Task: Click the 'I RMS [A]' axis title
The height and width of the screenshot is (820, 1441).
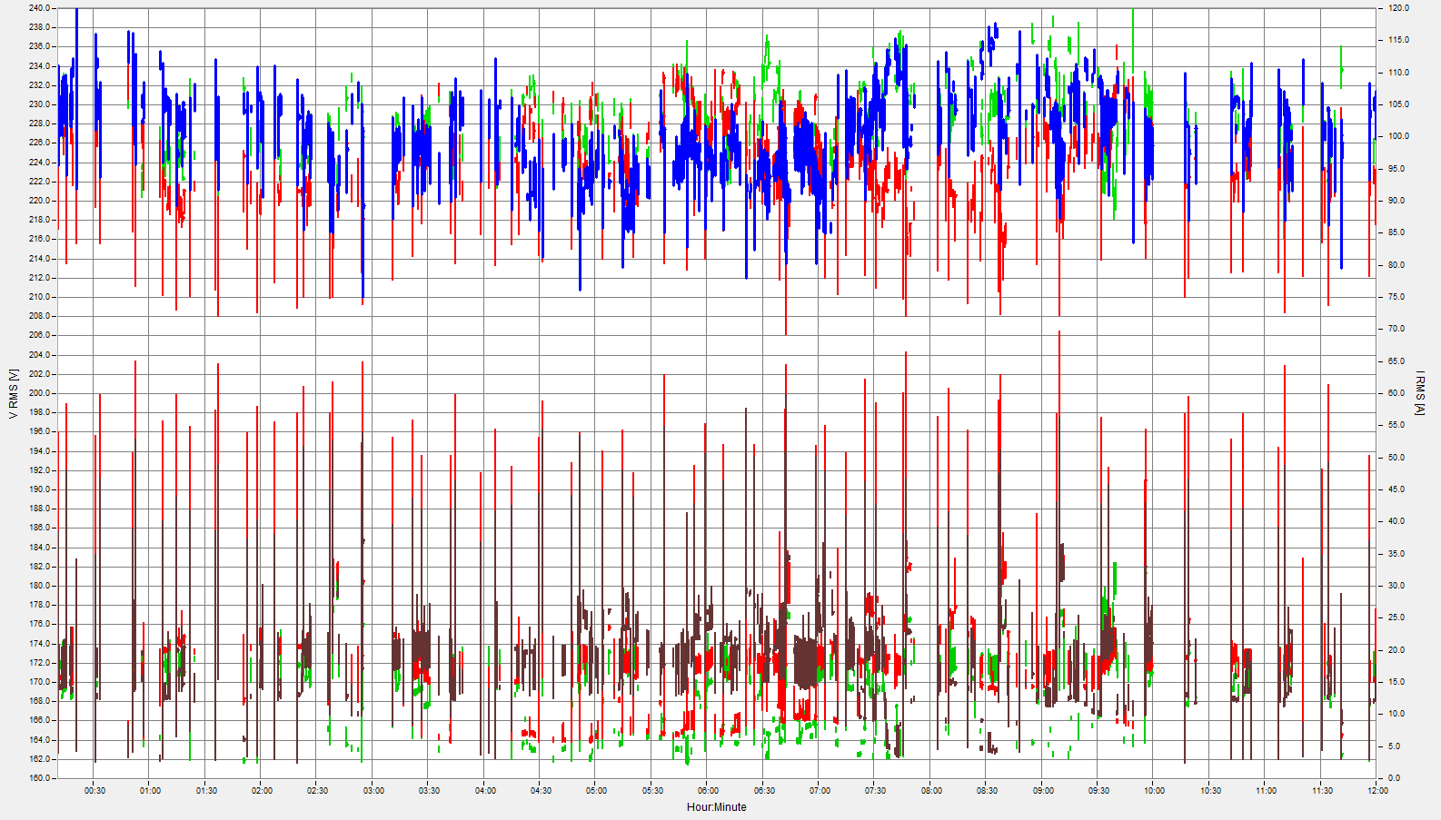Action: click(x=1420, y=392)
